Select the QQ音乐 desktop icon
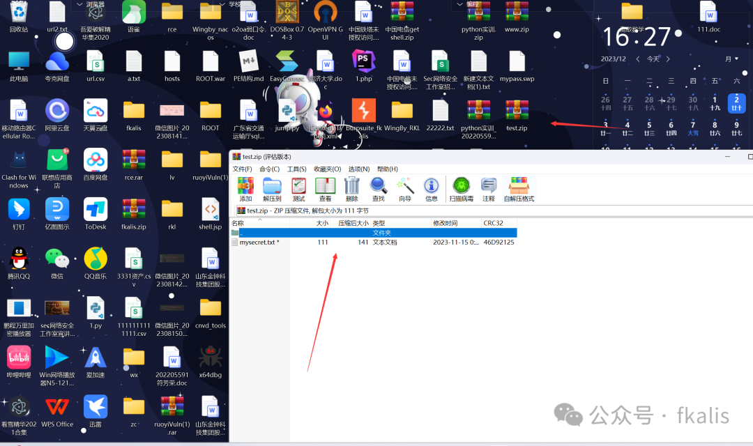The width and height of the screenshot is (753, 446). pos(95,263)
